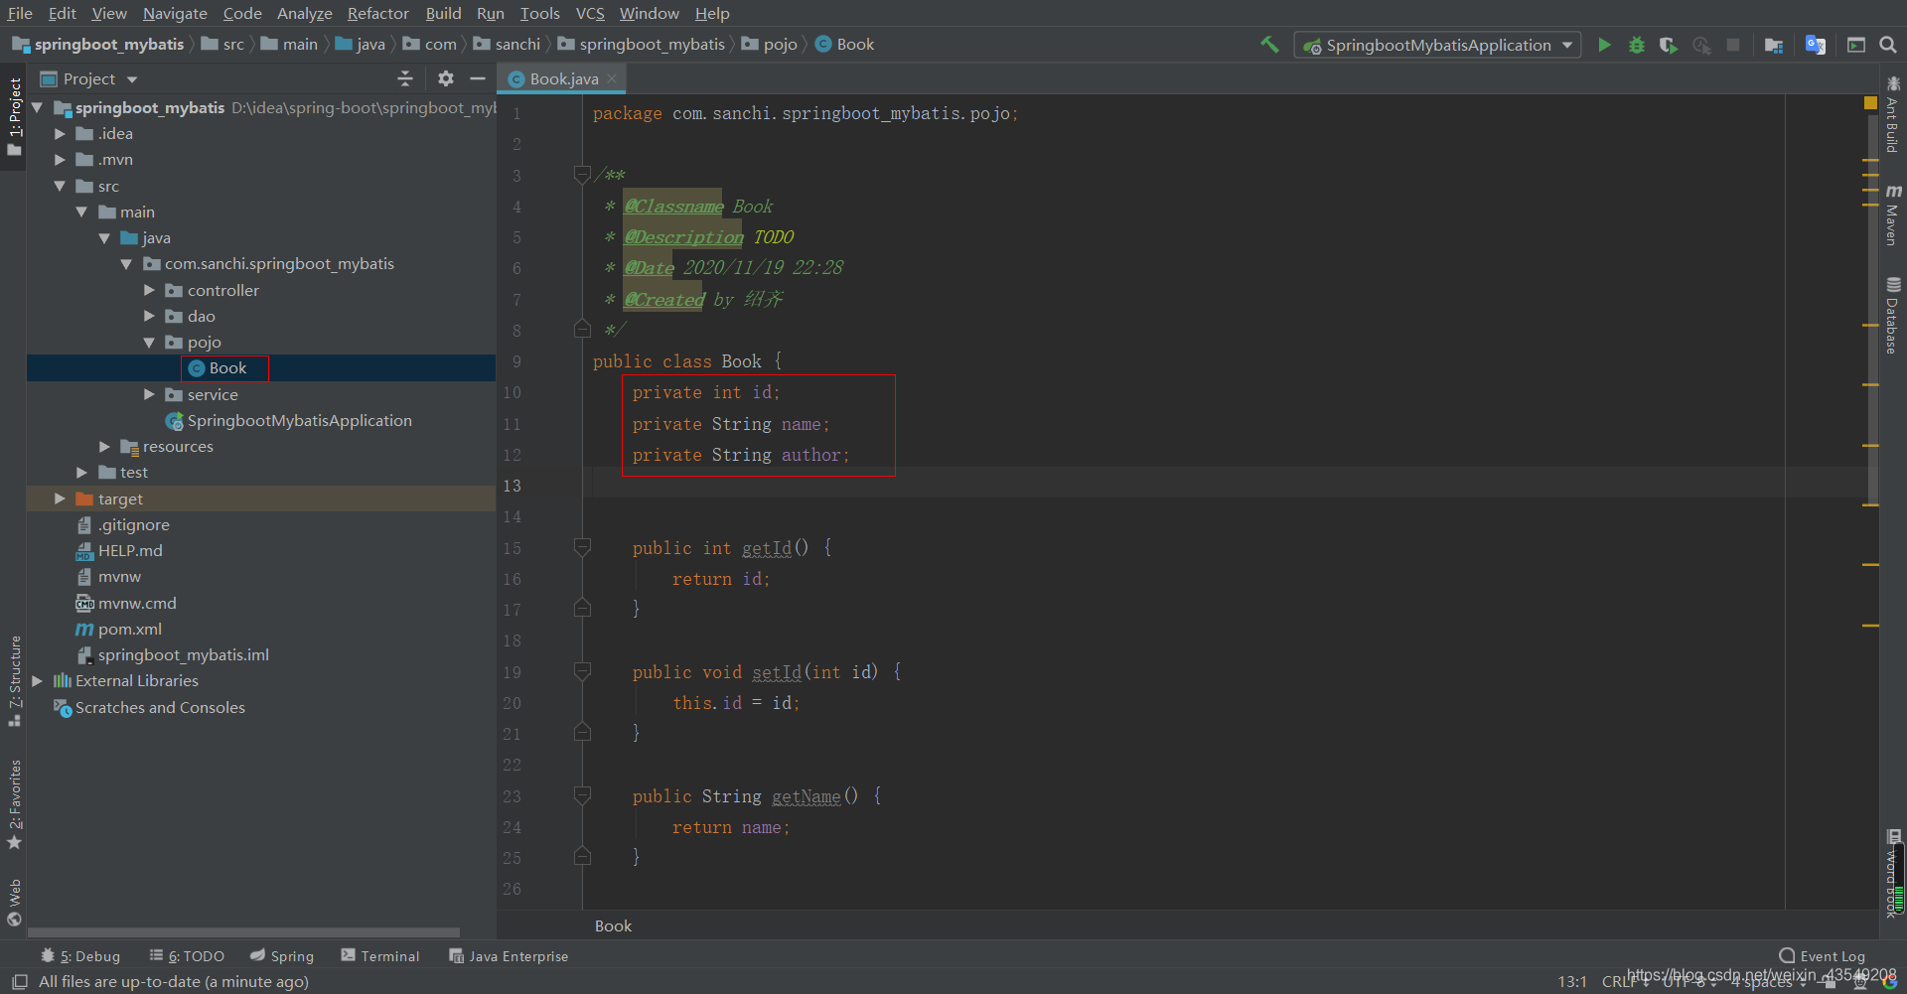The image size is (1907, 994).
Task: Close the Book.java editor tab
Action: [x=612, y=78]
